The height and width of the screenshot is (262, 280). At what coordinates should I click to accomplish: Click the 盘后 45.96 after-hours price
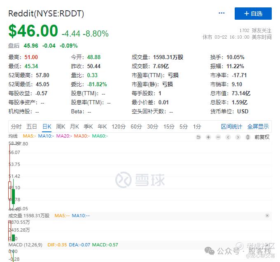point(31,46)
